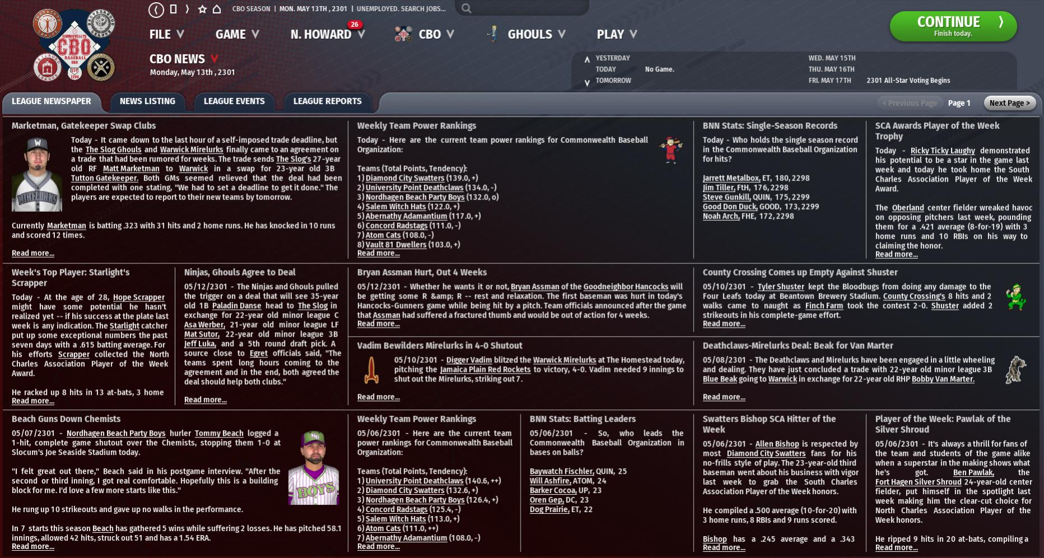Click the red rocket team icon
The height and width of the screenshot is (558, 1044).
(x=372, y=370)
